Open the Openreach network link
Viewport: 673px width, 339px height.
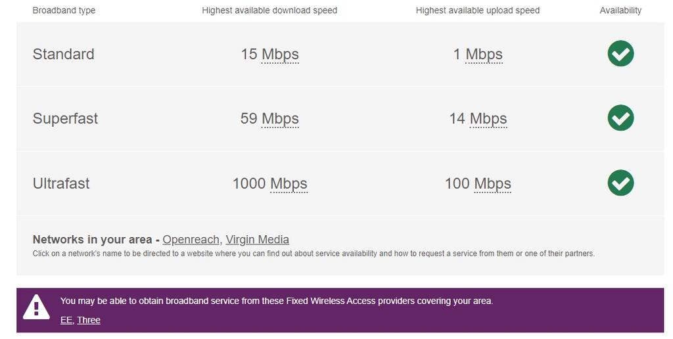(x=191, y=239)
